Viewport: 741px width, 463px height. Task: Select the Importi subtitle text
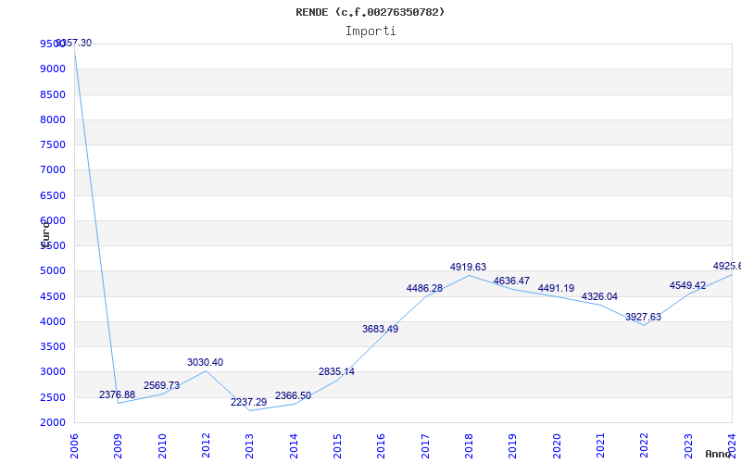point(370,31)
